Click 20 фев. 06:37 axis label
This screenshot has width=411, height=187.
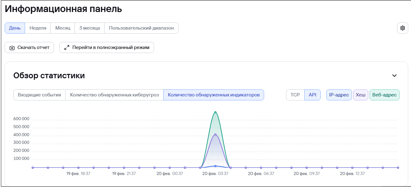click(x=261, y=174)
